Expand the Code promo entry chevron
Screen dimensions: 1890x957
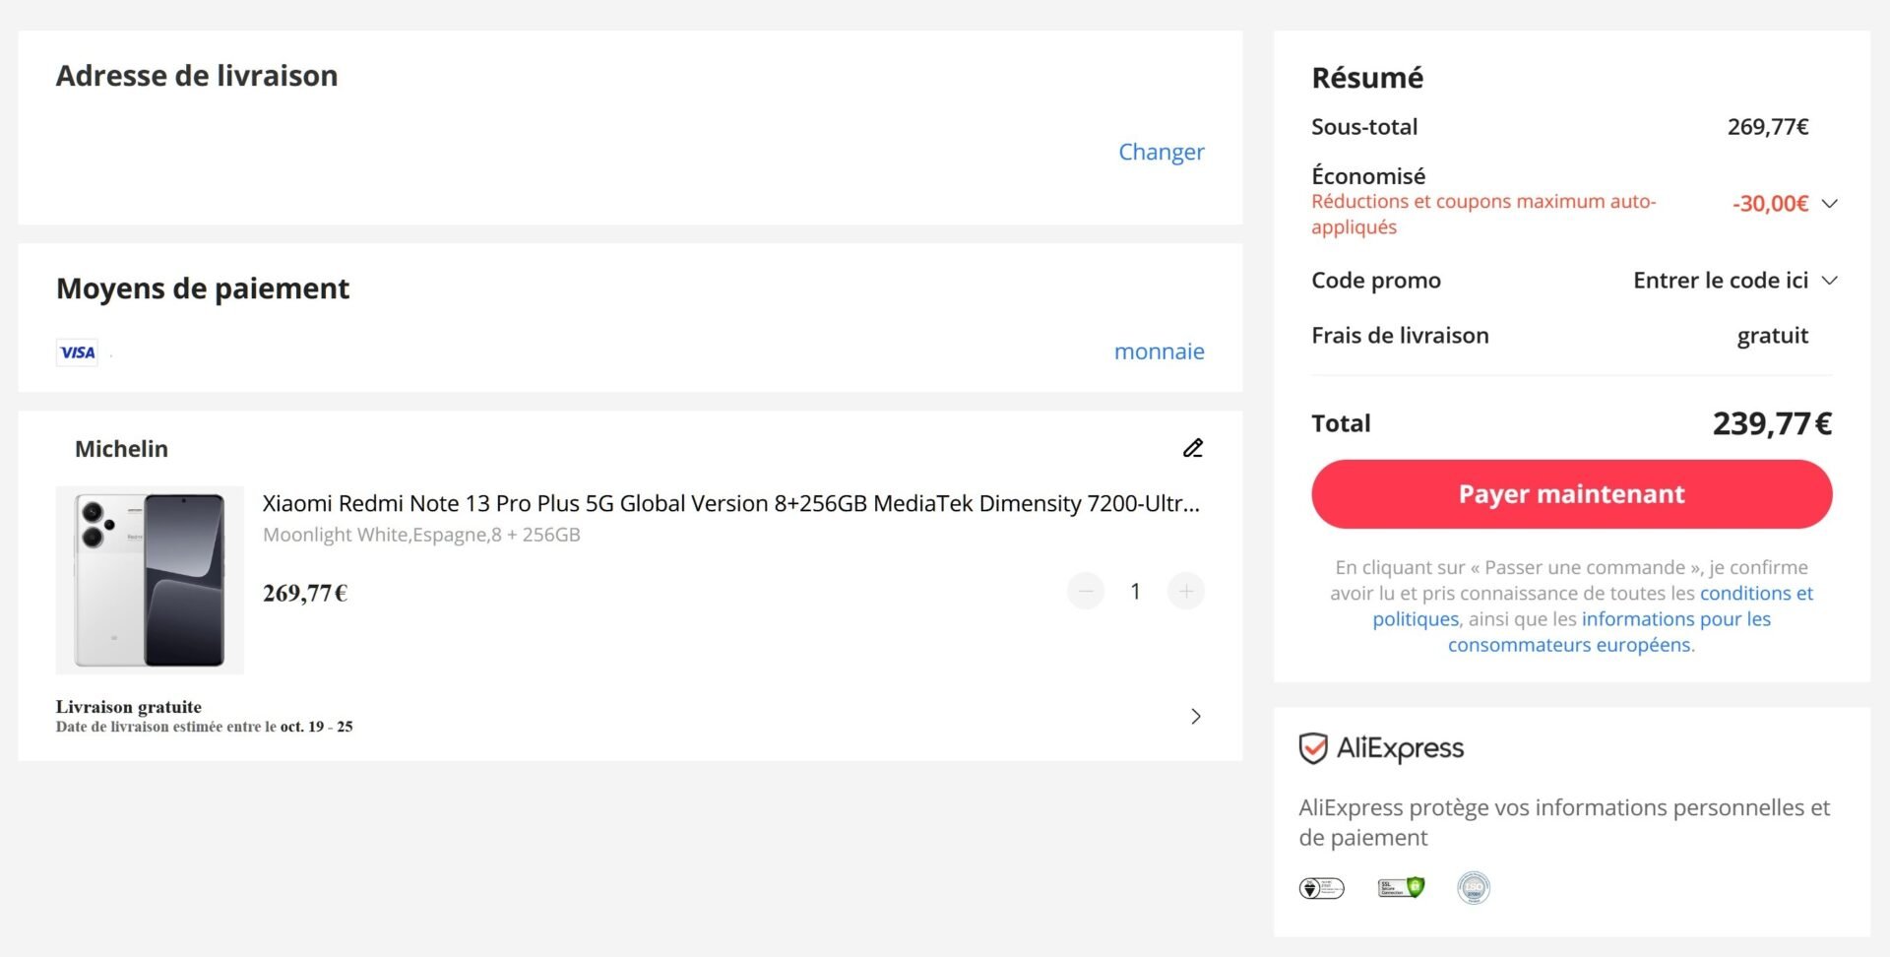pyautogui.click(x=1830, y=281)
